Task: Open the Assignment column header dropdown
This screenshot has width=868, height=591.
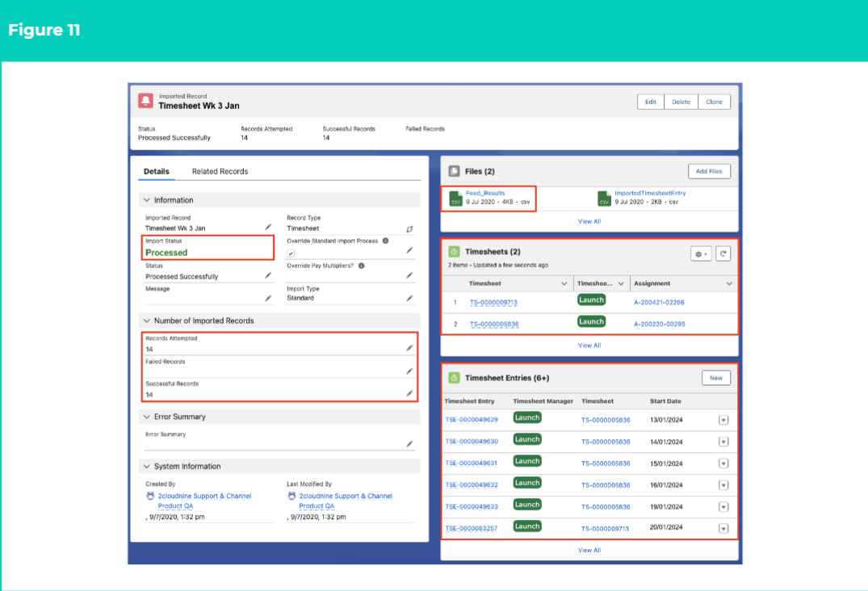Action: 729,283
